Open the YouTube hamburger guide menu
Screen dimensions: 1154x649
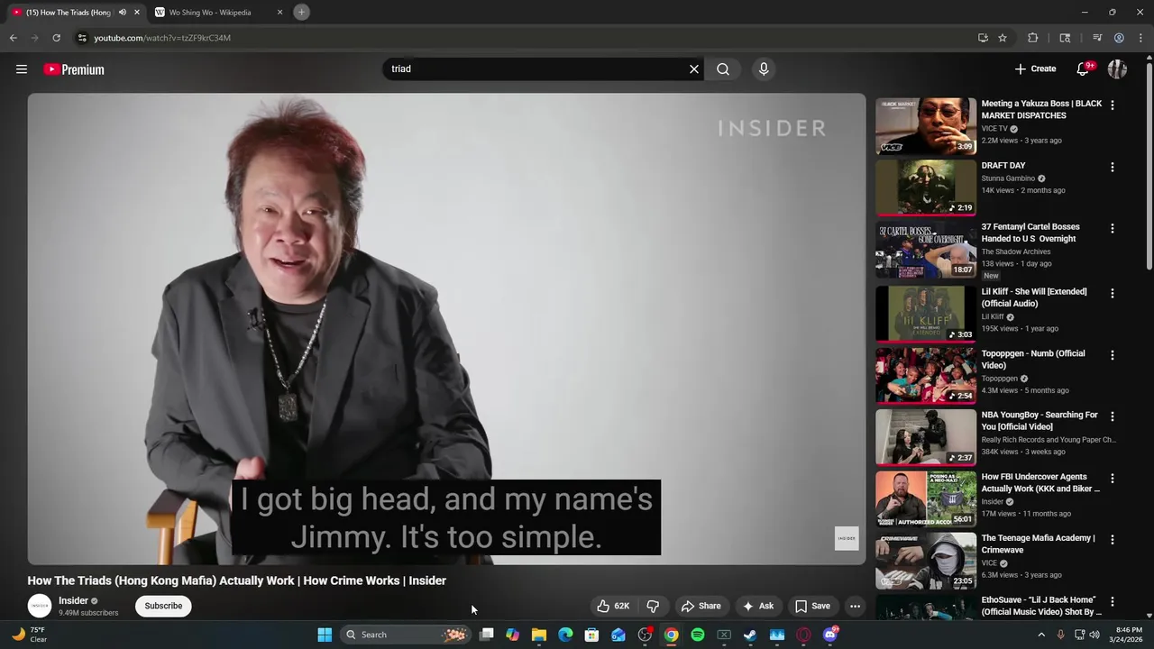point(22,69)
